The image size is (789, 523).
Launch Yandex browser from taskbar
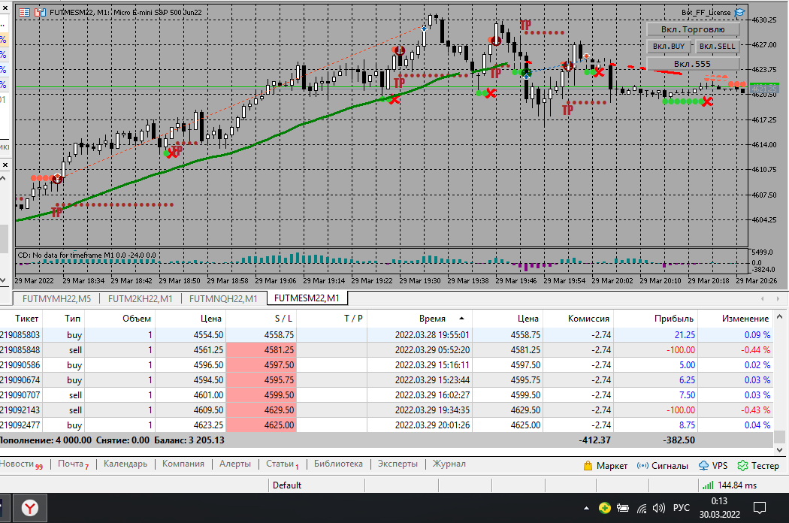(30, 509)
